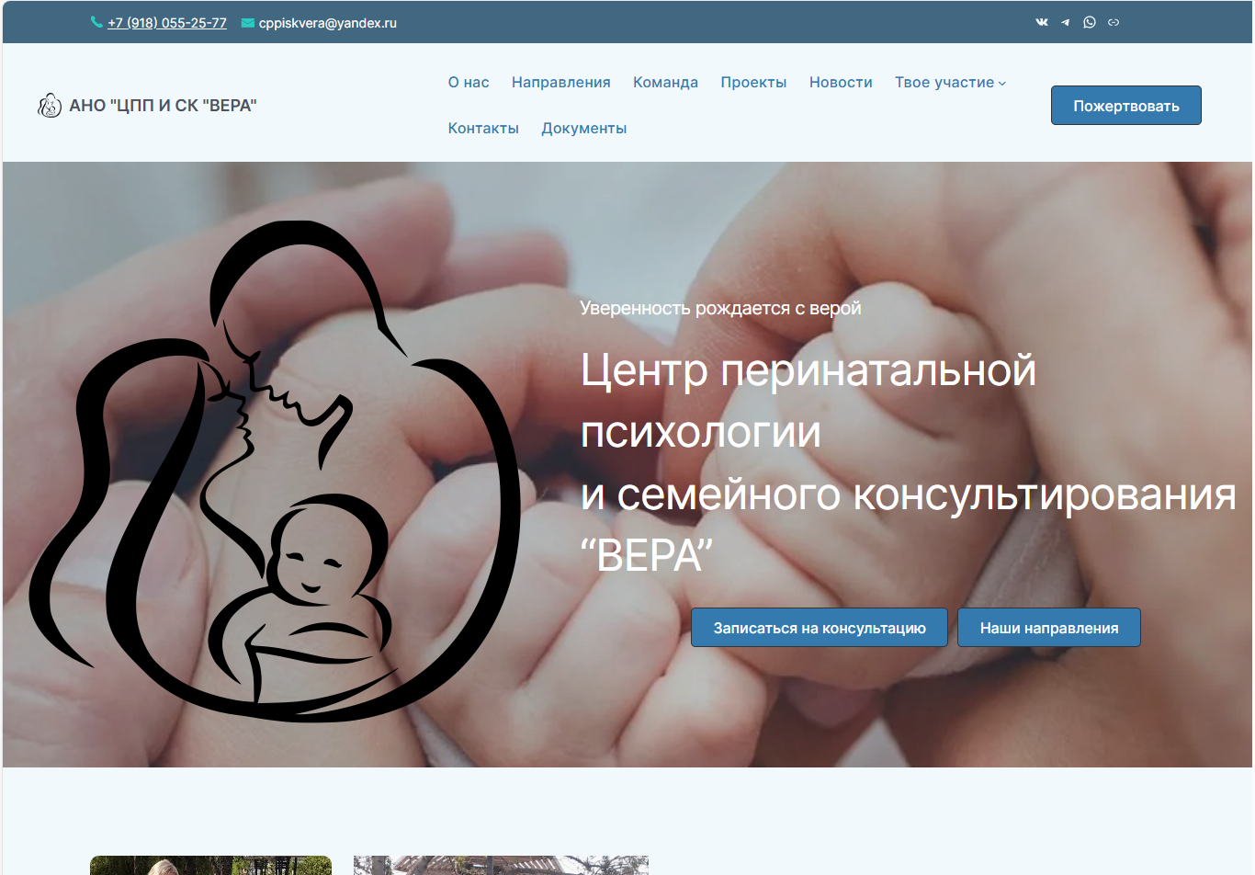Click the tagline Уверенность рождается с верой
The height and width of the screenshot is (875, 1255).
(720, 308)
